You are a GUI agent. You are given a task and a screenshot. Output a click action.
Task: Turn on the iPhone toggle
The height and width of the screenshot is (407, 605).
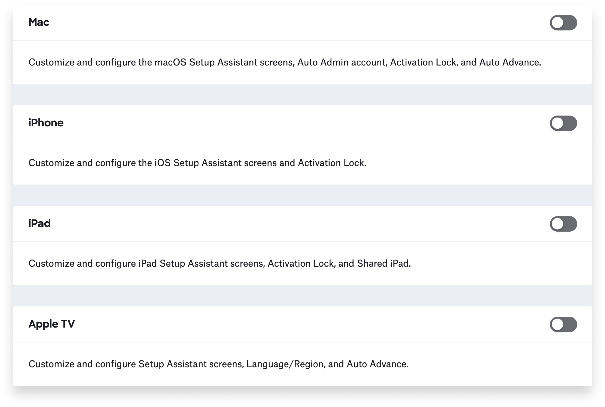[563, 123]
